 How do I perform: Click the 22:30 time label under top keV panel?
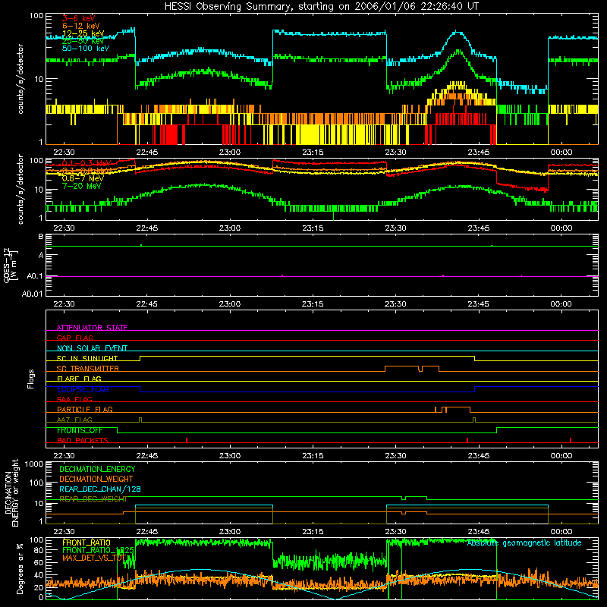click(64, 153)
